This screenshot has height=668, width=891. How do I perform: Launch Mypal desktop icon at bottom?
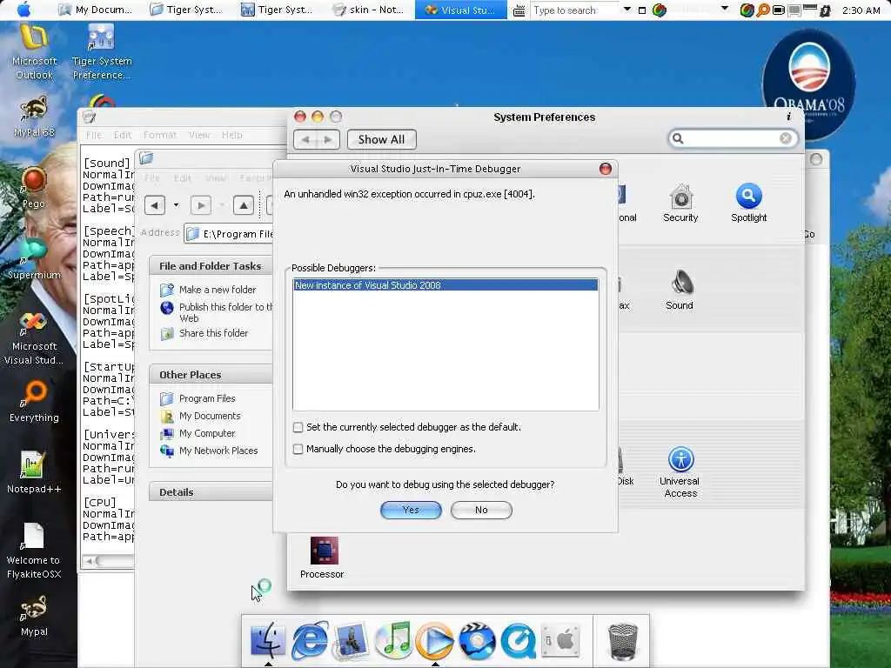pyautogui.click(x=34, y=616)
